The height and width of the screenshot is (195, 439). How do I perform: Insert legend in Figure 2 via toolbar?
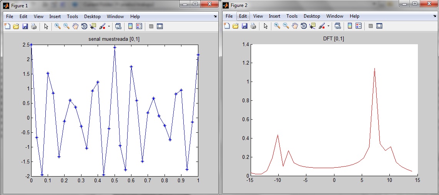pos(359,26)
